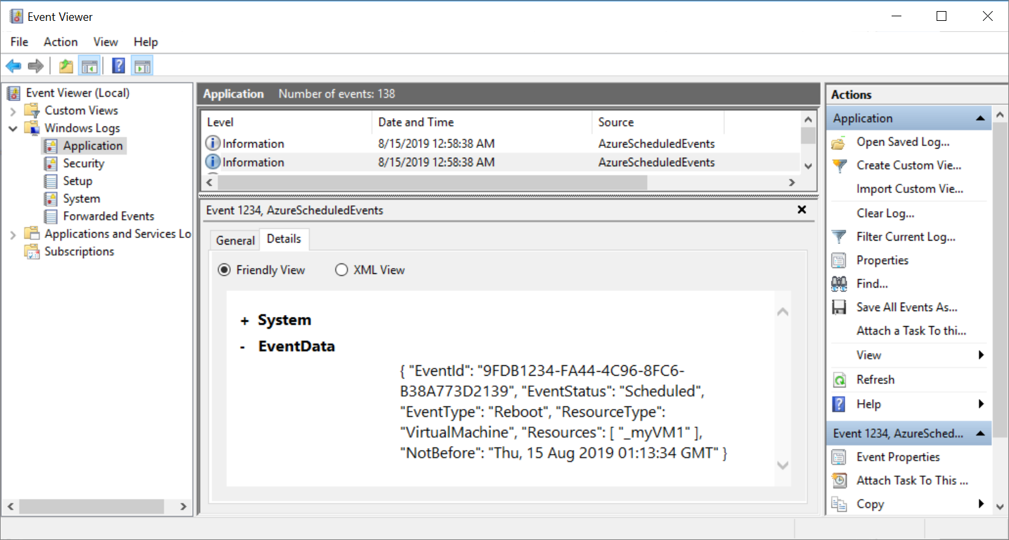Open the View menu in menu bar
The width and height of the screenshot is (1009, 540).
(x=106, y=42)
